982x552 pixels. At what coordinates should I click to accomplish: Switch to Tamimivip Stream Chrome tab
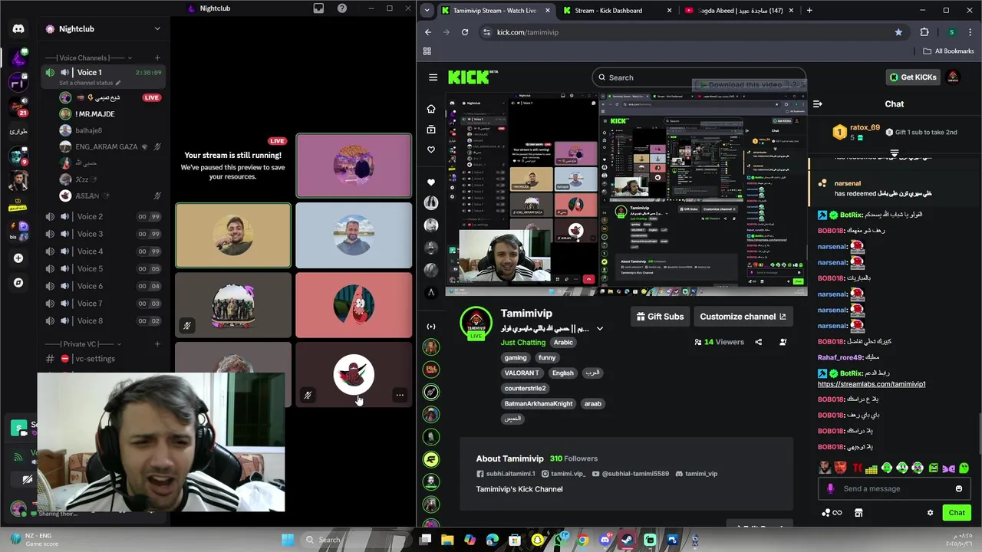496,11
